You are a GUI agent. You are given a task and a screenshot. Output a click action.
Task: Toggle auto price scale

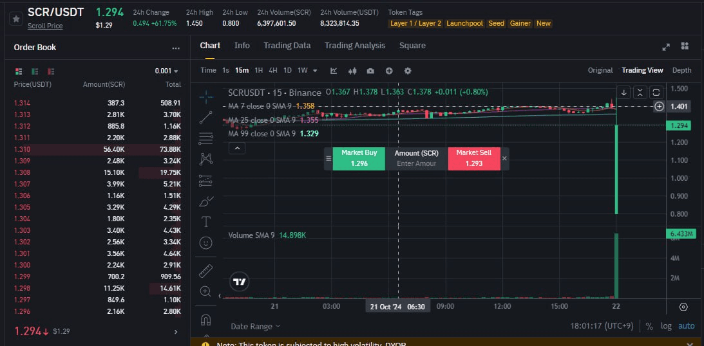click(686, 326)
